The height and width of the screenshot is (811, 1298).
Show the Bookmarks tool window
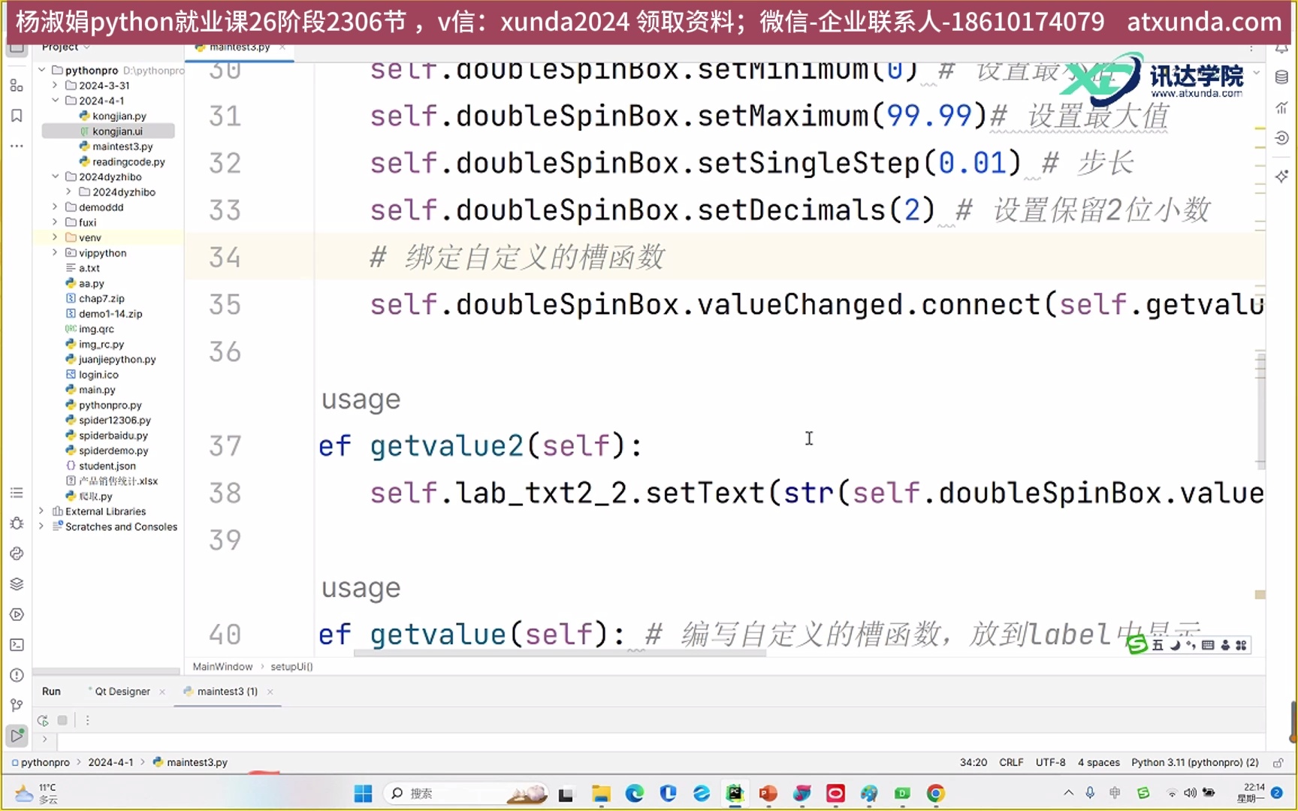pyautogui.click(x=17, y=116)
